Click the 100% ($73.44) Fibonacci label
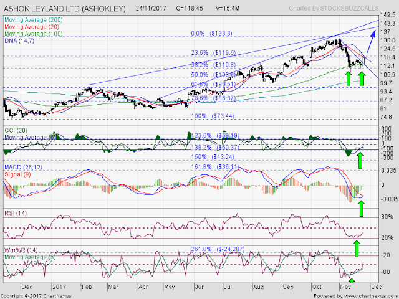 click(213, 116)
